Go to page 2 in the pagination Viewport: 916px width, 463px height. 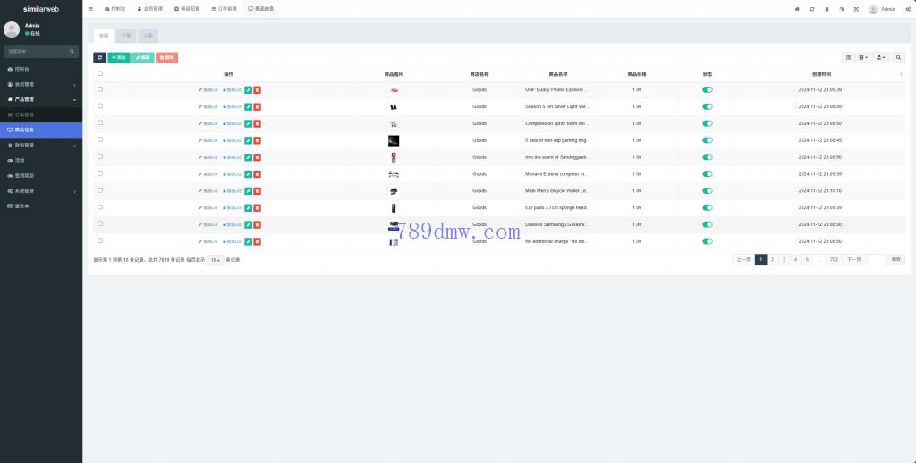point(772,259)
